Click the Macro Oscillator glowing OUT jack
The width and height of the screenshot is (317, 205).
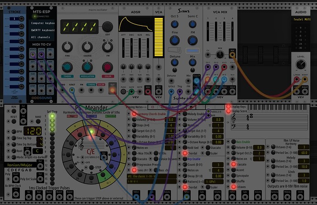pos(112,90)
